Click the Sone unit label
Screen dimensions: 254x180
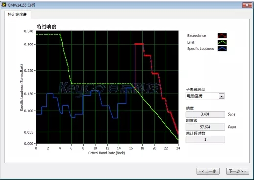(231, 114)
